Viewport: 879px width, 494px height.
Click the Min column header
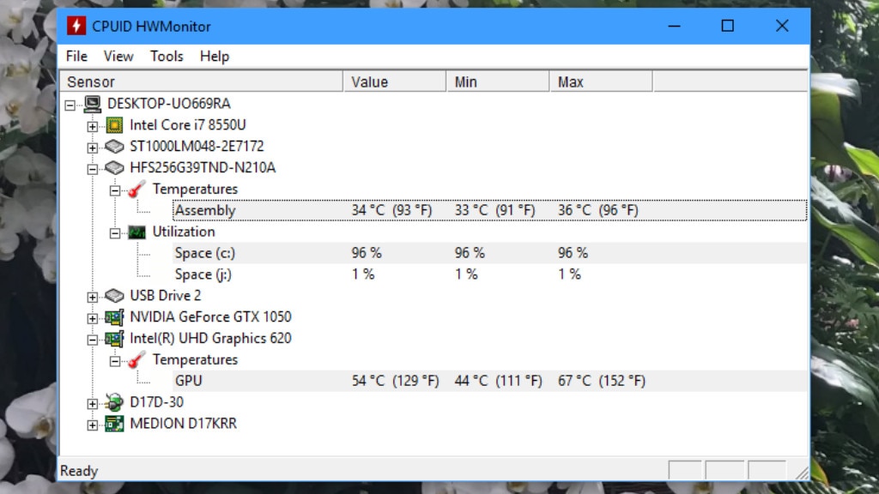click(x=498, y=81)
